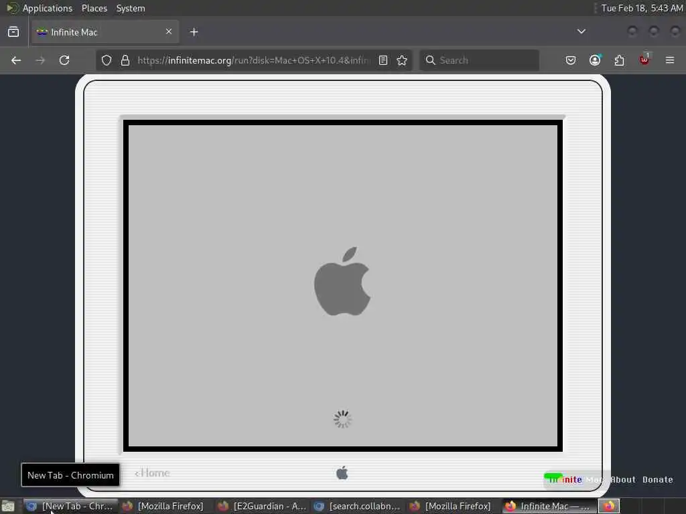The height and width of the screenshot is (514, 686).
Task: Open the Extensions puzzle icon
Action: tap(620, 60)
